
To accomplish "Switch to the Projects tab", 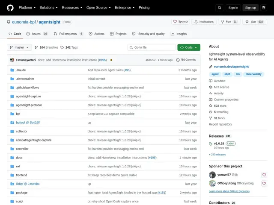I will click(118, 34).
